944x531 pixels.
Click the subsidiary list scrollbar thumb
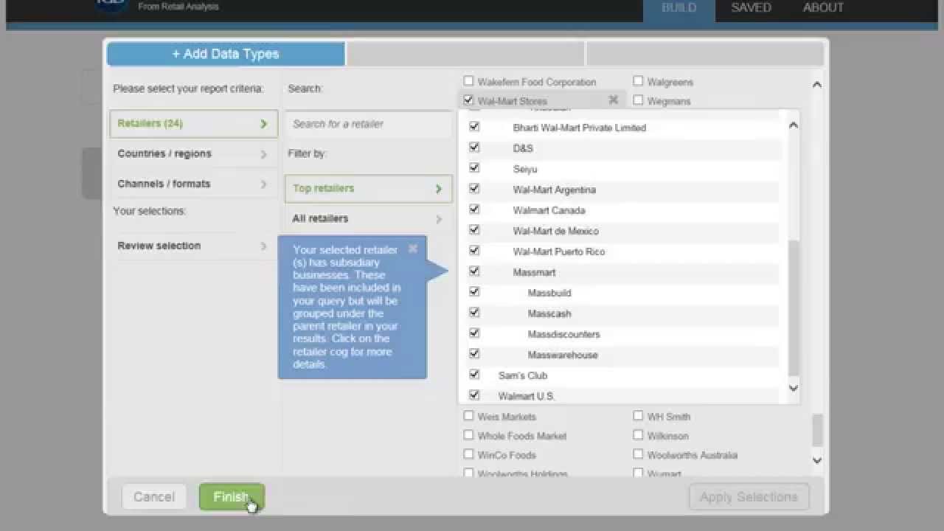pos(794,308)
